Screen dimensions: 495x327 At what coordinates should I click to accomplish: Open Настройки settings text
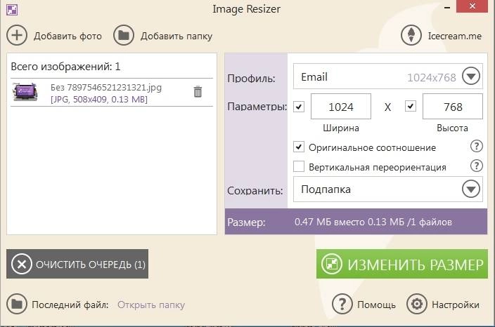pos(456,305)
